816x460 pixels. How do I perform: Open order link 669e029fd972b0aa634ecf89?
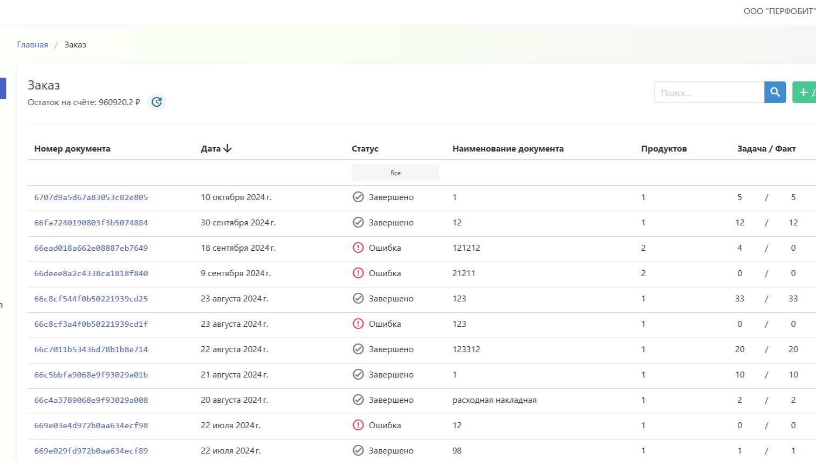[x=91, y=451]
